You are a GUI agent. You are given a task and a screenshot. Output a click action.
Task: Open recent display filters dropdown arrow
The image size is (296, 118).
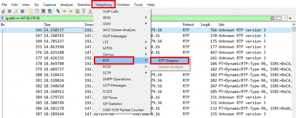(285, 18)
